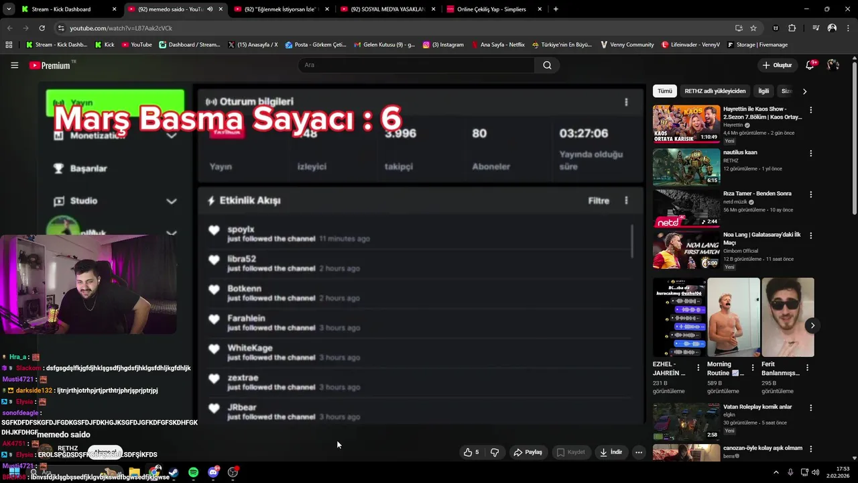The image size is (858, 483).
Task: Open the Ana Sayfa - Netflix bookmark
Action: tap(498, 44)
